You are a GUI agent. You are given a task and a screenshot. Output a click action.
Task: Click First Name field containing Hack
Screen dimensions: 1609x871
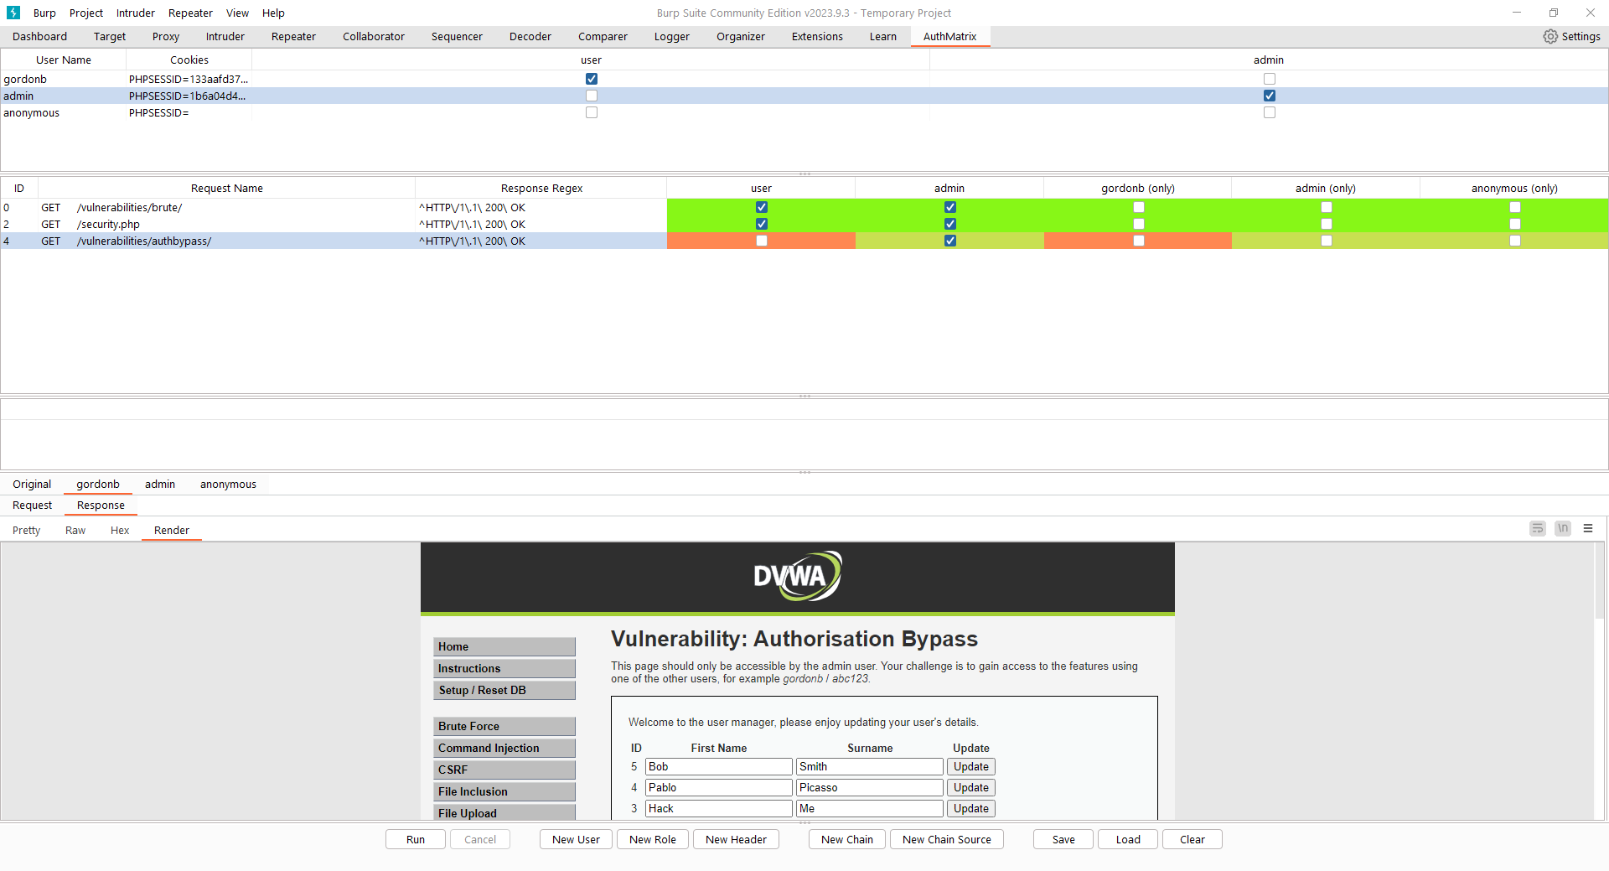[718, 808]
